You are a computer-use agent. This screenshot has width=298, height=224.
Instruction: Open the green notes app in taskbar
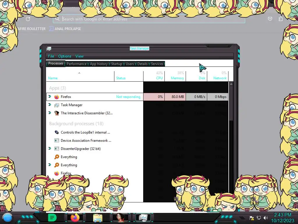pos(52,218)
